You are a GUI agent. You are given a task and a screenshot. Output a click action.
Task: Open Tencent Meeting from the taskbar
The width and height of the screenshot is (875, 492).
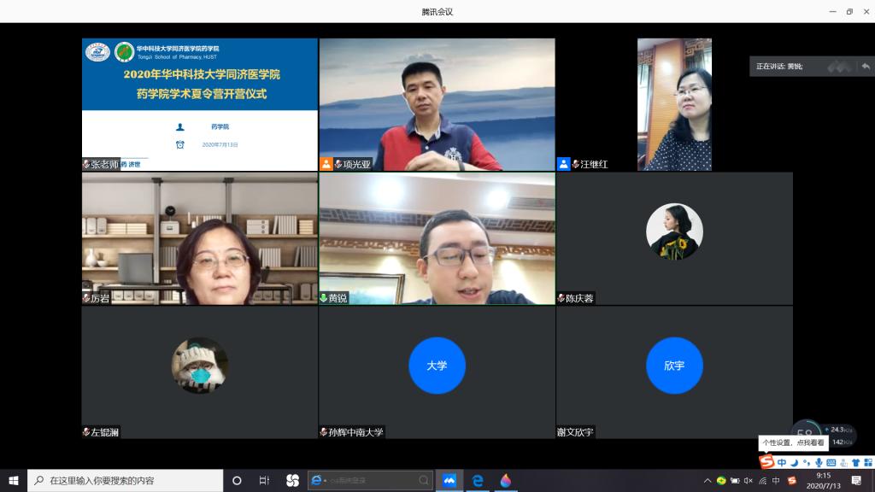(449, 481)
